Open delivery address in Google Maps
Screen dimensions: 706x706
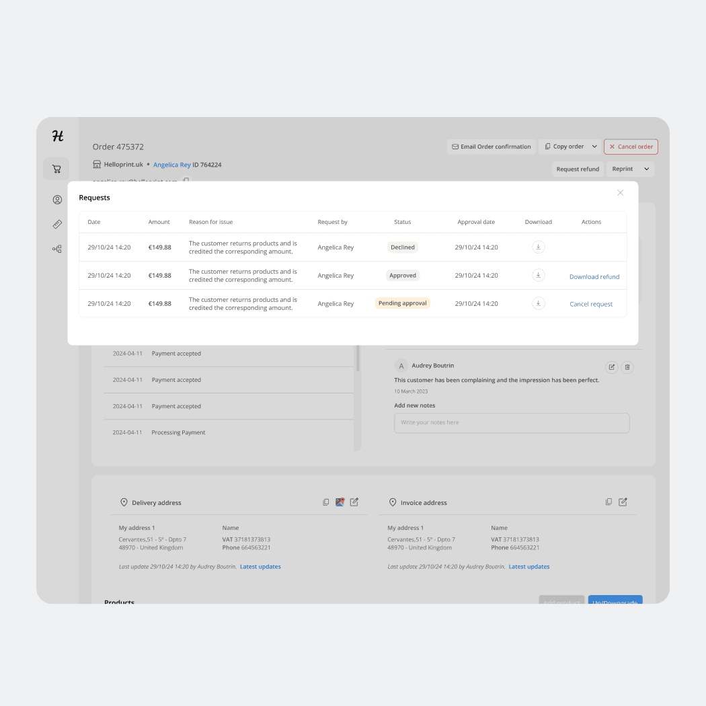point(340,502)
